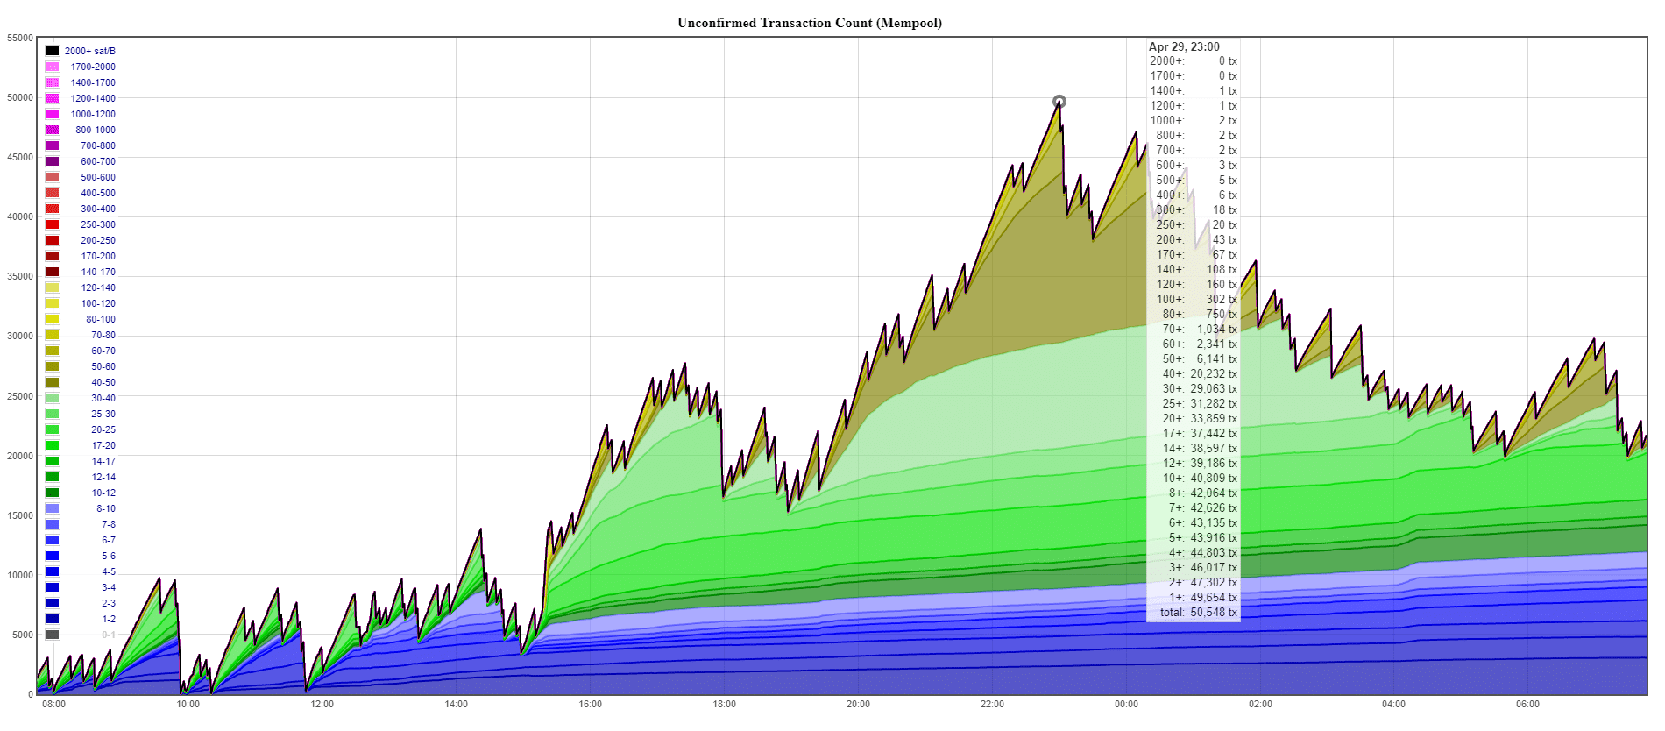
Task: Click the 10+: 40,809 tx tooltip row
Action: click(x=1200, y=478)
